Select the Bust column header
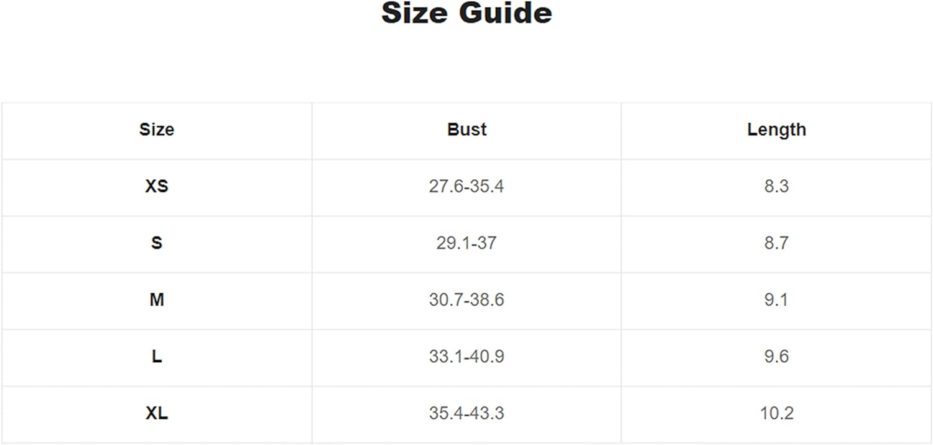This screenshot has width=933, height=445. 466,129
